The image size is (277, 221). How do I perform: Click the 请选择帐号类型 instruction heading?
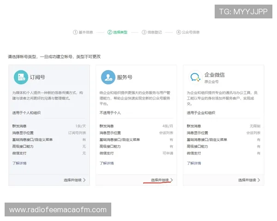click(54, 57)
